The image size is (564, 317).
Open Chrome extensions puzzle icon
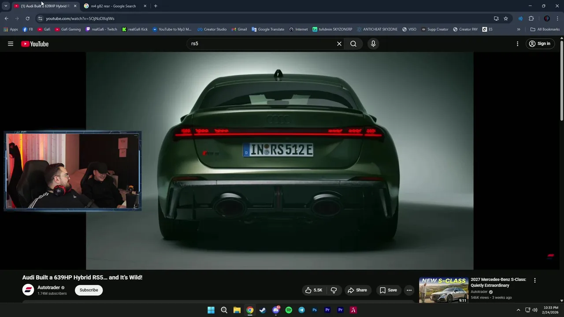click(531, 18)
